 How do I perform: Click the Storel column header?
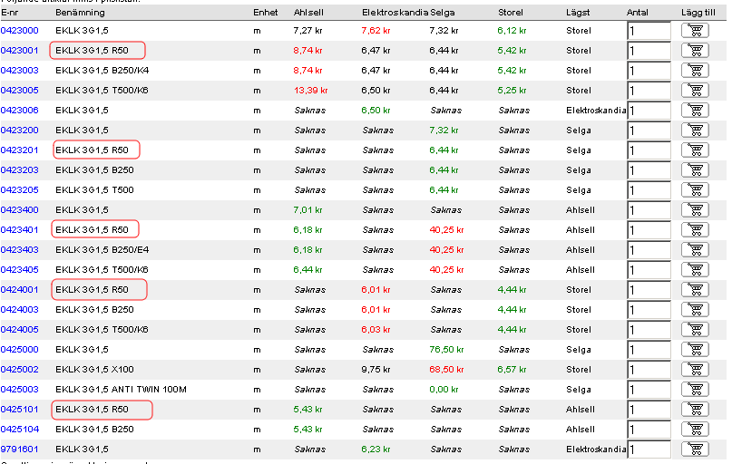click(511, 13)
